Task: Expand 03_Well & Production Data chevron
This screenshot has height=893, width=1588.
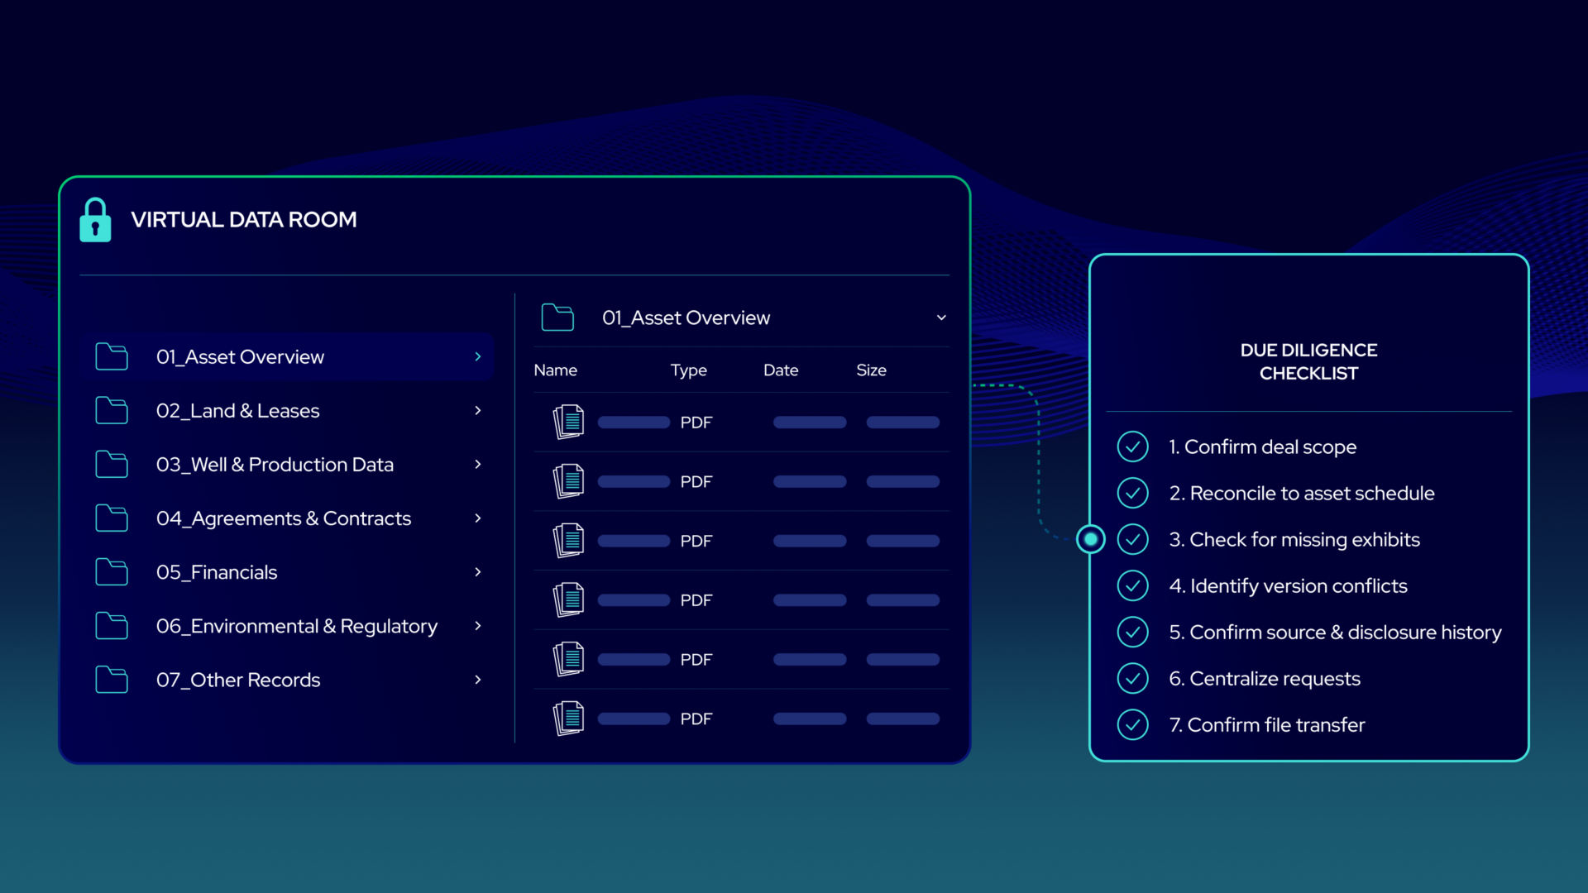Action: pos(478,464)
